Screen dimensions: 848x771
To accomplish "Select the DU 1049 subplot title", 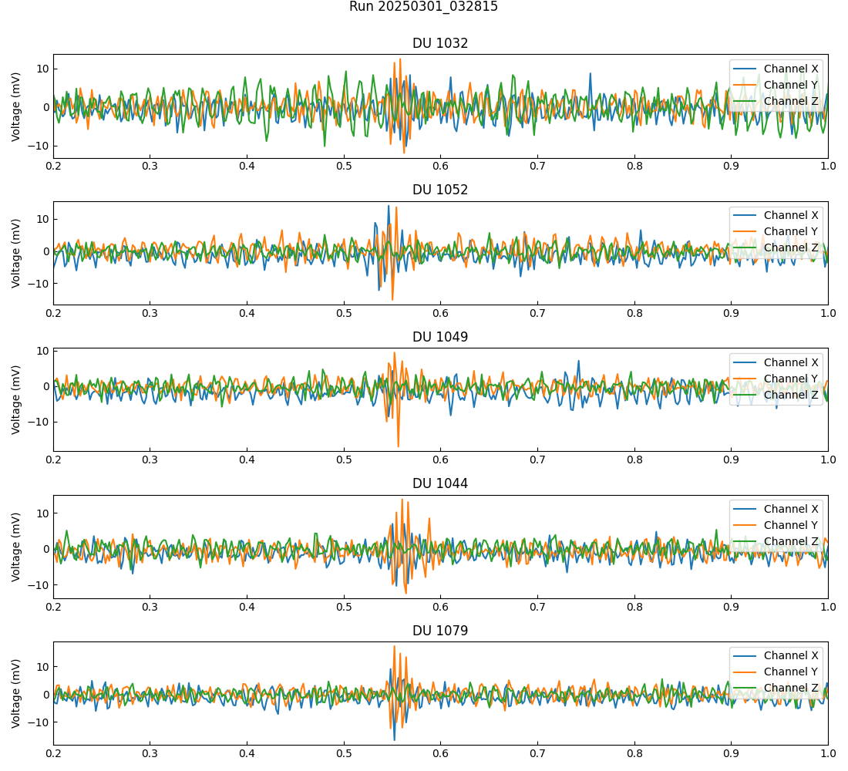I will (x=440, y=337).
